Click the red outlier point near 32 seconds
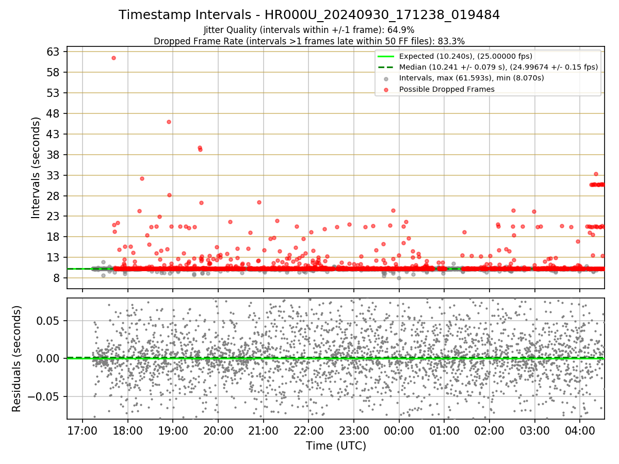This screenshot has width=619, height=464. pos(142,178)
